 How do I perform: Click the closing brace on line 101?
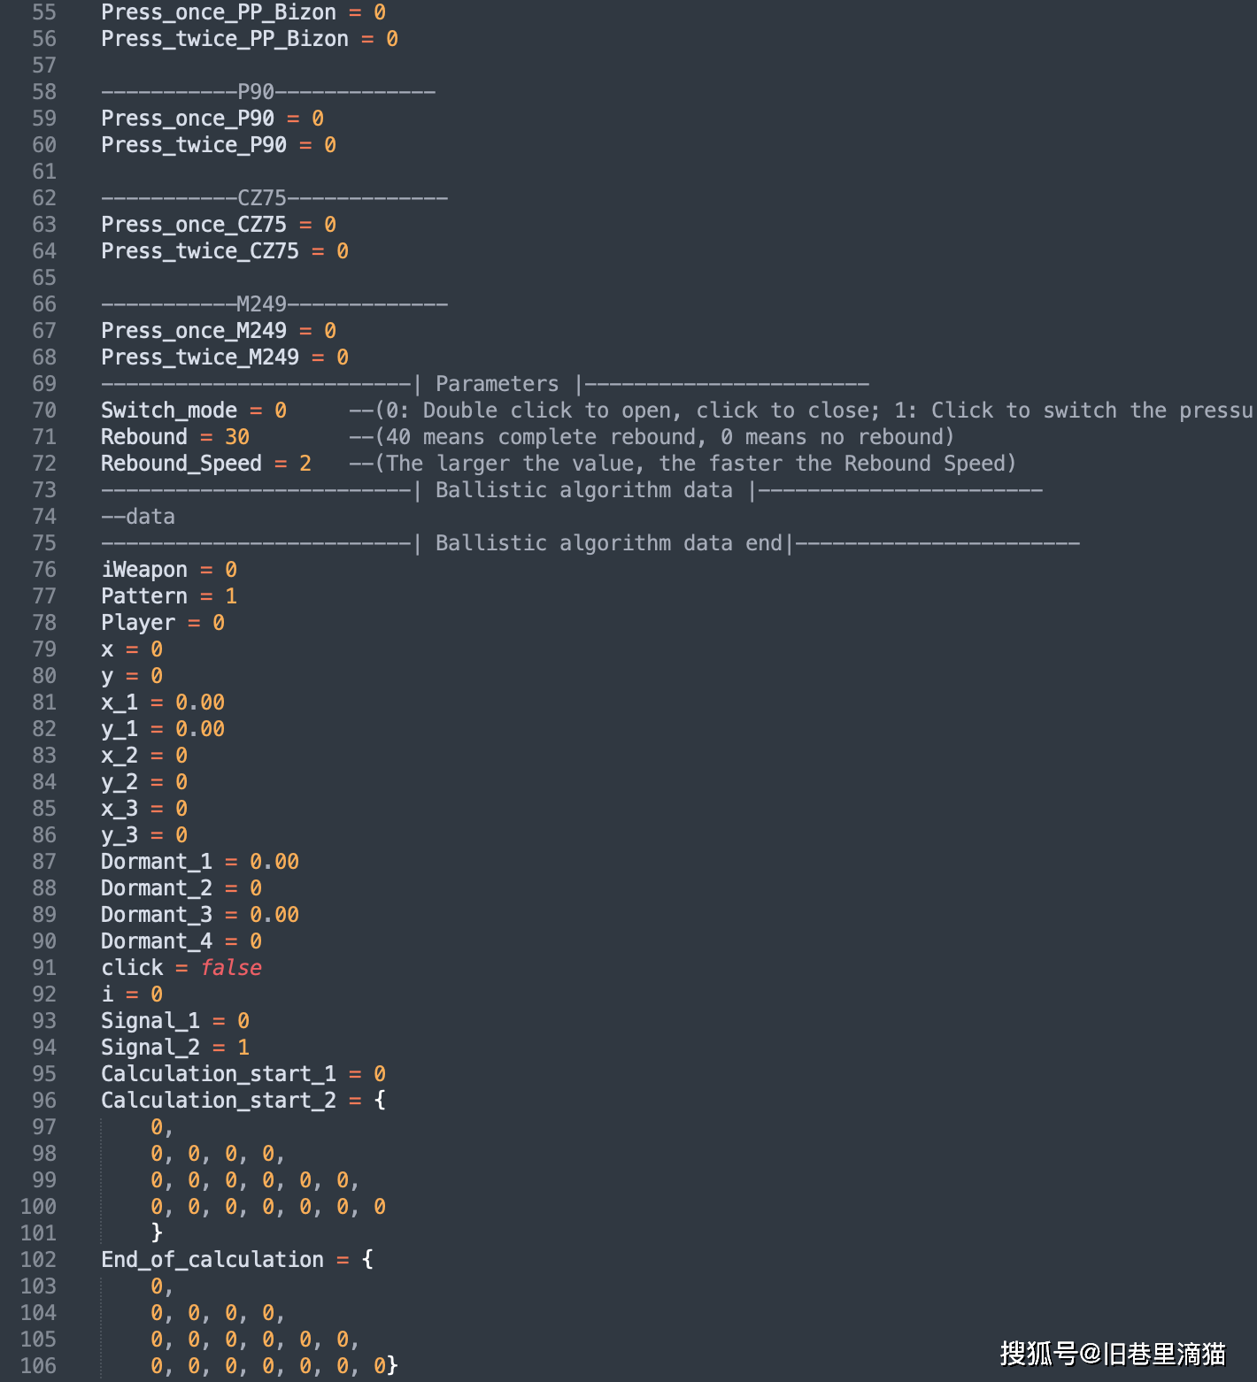coord(157,1232)
